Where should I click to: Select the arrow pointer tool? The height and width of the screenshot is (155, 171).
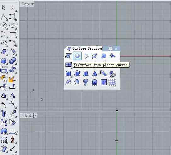(3, 8)
